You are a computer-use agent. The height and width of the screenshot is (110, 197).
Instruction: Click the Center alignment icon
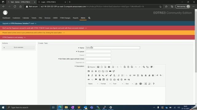point(146,75)
